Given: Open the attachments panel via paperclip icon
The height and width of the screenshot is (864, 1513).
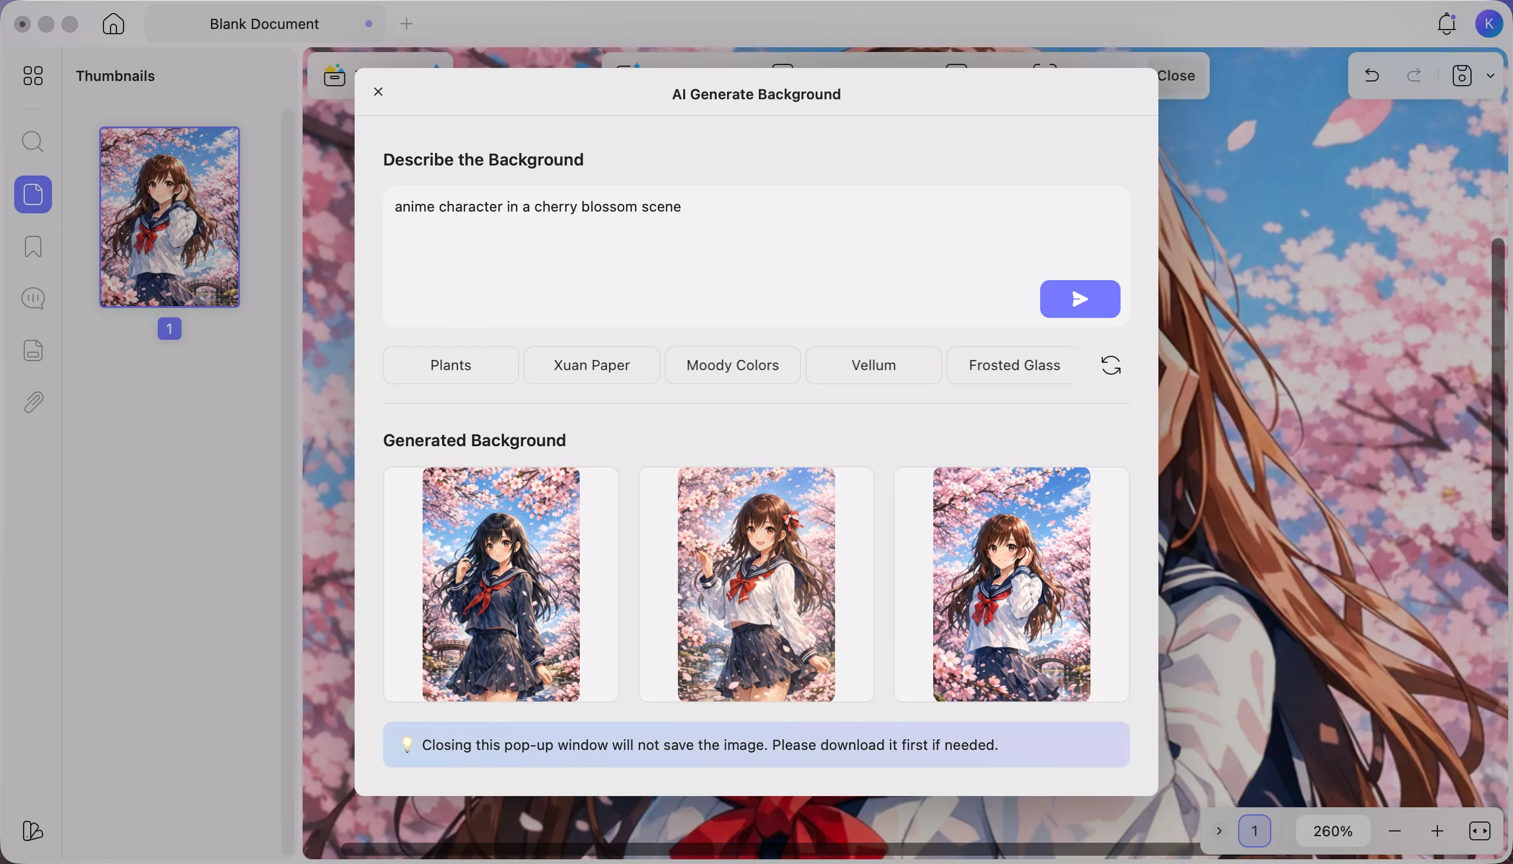Looking at the screenshot, I should click(33, 402).
